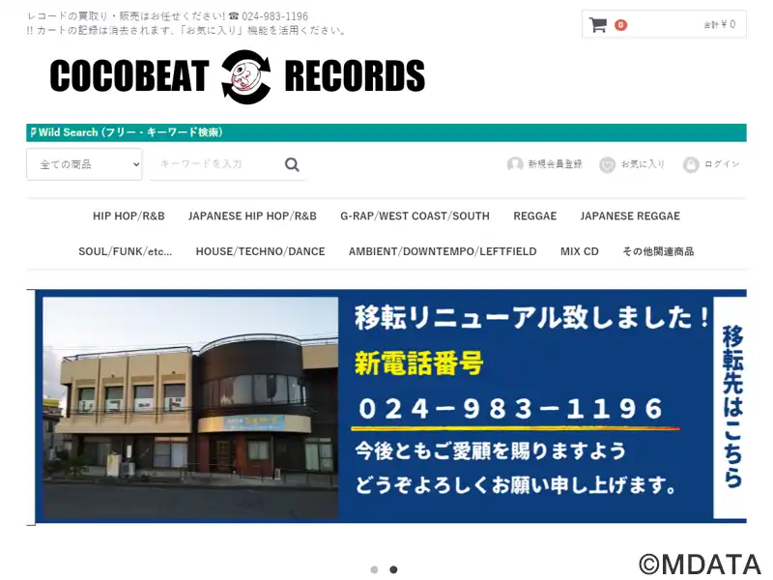
Task: Open the REGGAE category
Action: point(535,216)
